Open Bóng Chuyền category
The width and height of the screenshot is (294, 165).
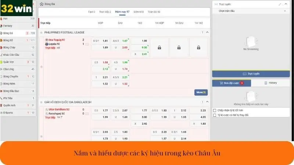18,77
